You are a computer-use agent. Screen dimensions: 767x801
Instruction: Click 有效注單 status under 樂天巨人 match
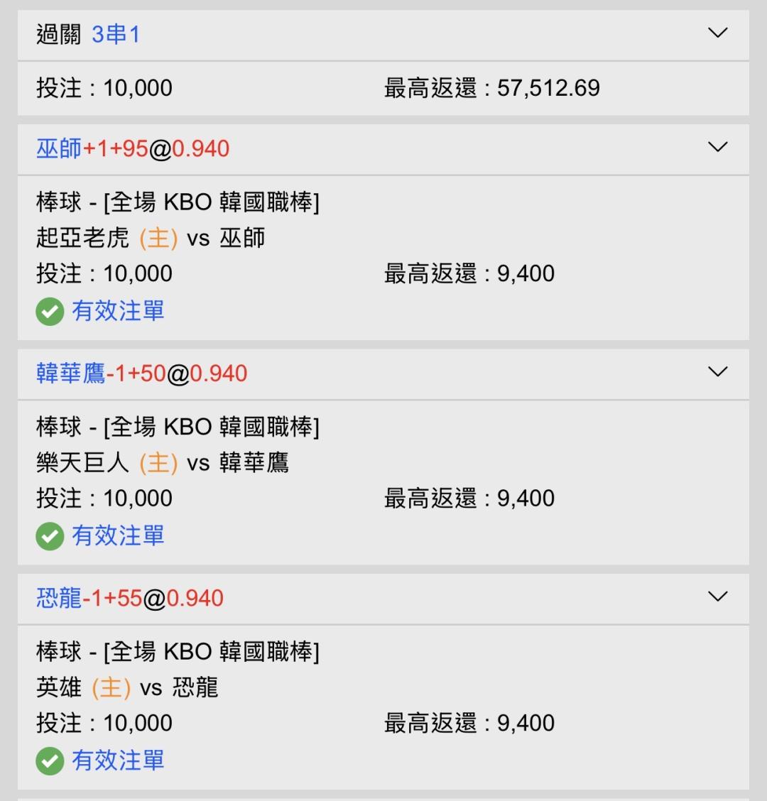[118, 536]
